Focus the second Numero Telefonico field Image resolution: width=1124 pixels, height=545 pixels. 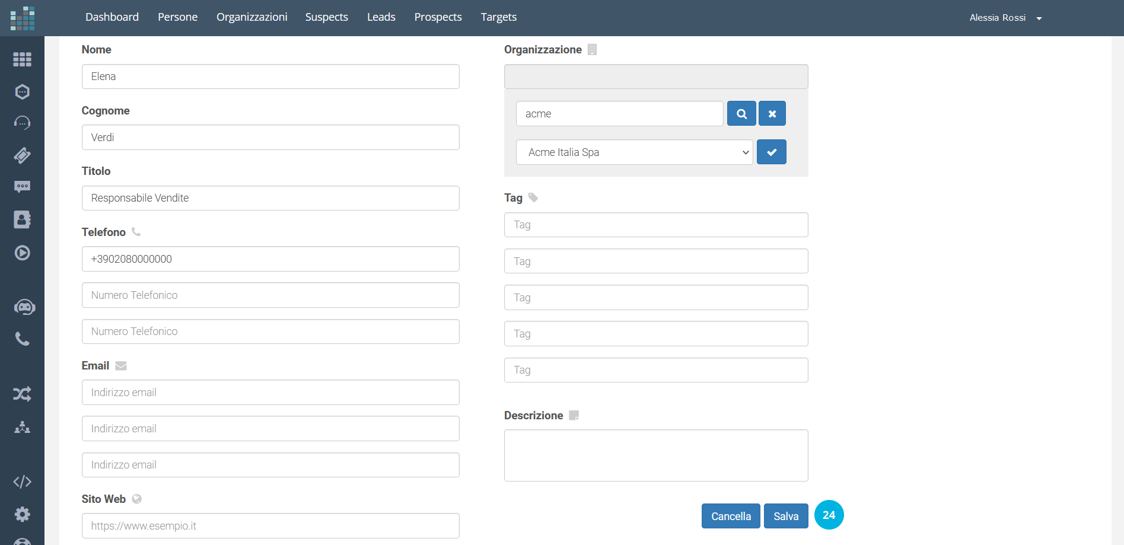coord(270,295)
